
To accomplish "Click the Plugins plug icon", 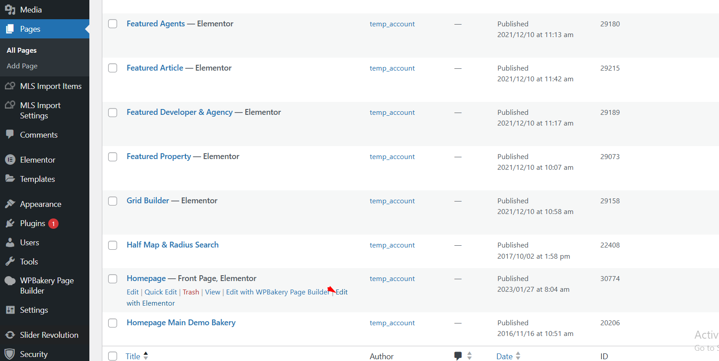I will [10, 223].
